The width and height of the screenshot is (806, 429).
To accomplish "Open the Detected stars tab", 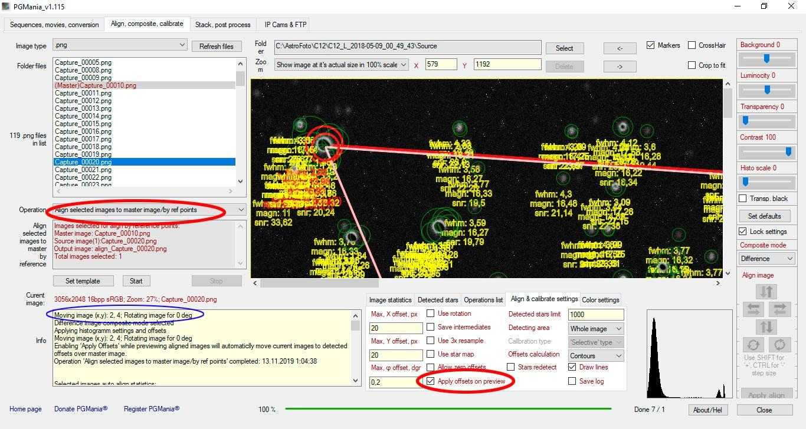I will pos(438,300).
